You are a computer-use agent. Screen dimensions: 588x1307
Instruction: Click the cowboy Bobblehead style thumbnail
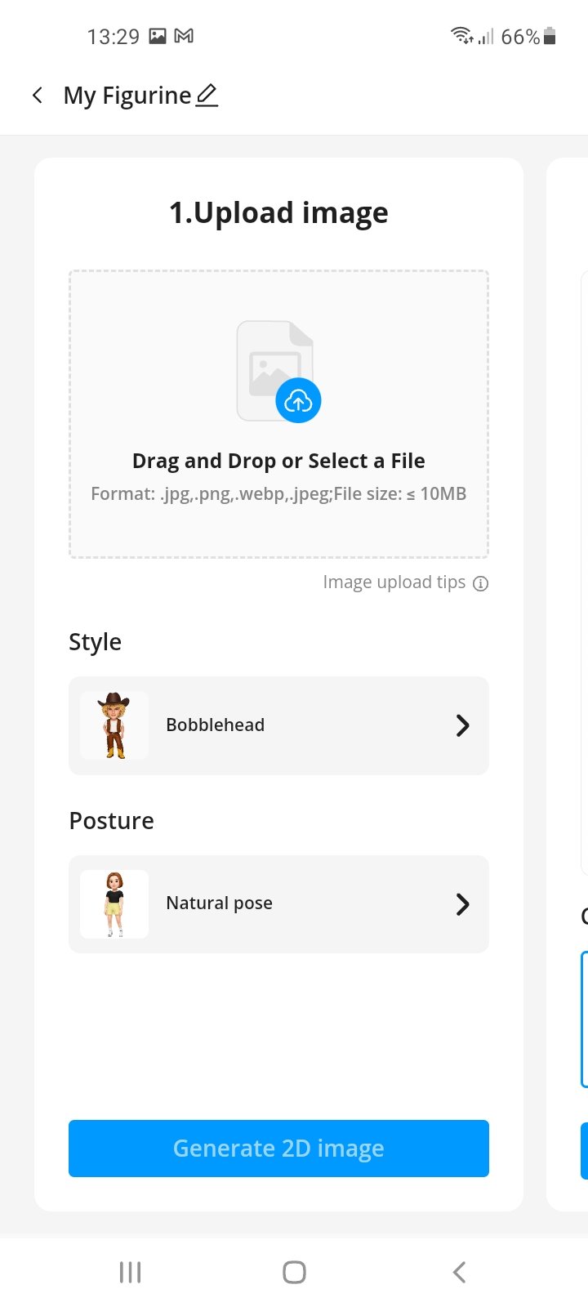coord(114,725)
